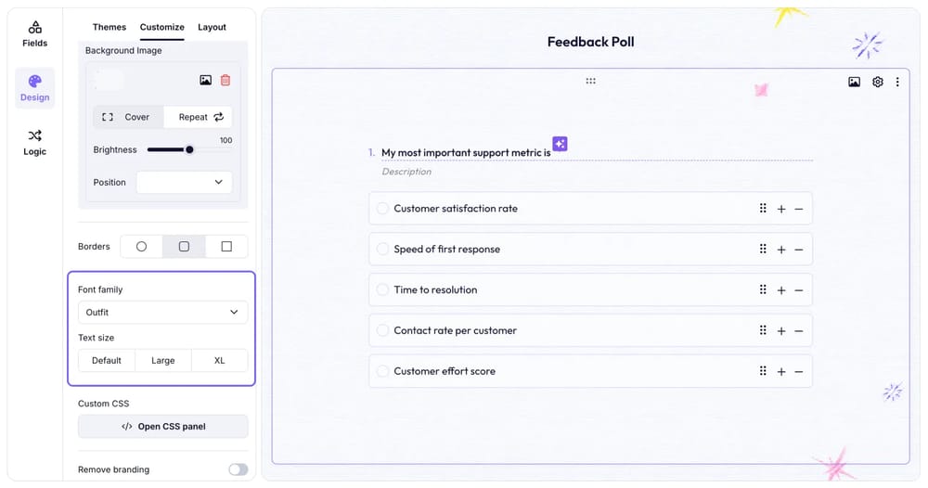
Task: Adjust the Brightness slider handle
Action: (x=189, y=149)
